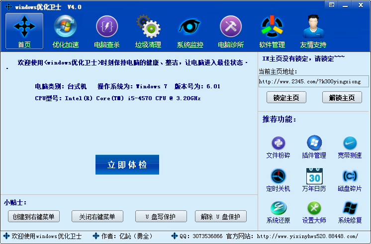The height and width of the screenshot is (244, 371).
Task: Click the app logo in title bar
Action: 8,7
